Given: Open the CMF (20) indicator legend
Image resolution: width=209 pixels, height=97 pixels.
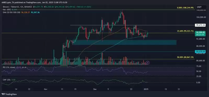Looking at the screenshot, I should tap(7, 80).
